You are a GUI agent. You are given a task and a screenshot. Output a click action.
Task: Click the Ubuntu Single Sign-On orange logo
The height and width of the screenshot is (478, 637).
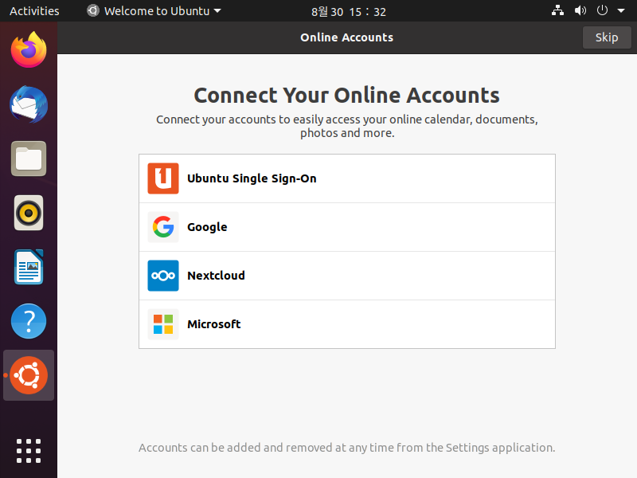163,178
